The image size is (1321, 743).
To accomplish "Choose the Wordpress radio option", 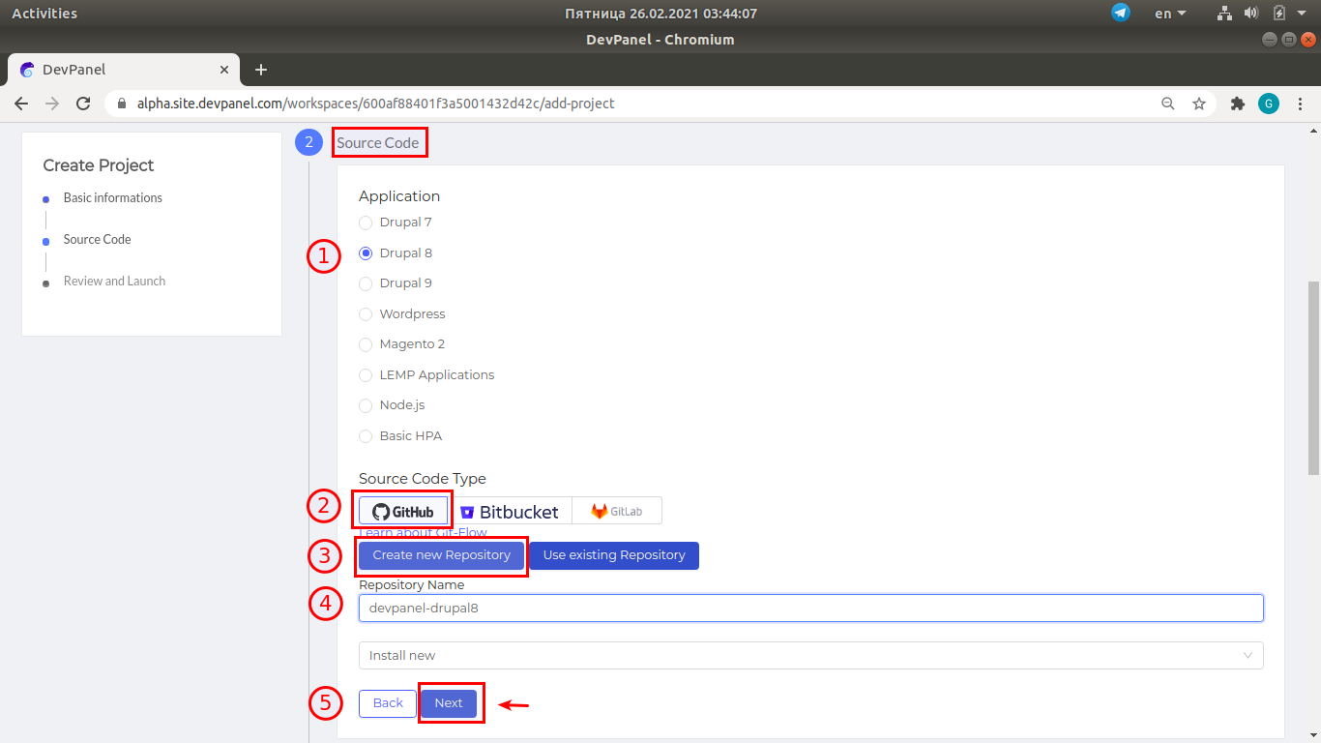I will tap(366, 314).
